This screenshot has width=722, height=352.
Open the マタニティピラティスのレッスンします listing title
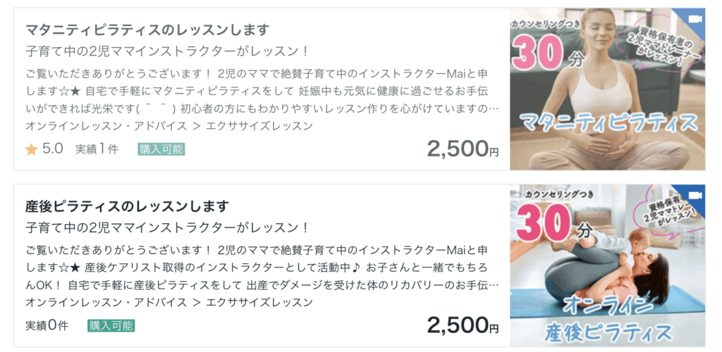pos(148,30)
